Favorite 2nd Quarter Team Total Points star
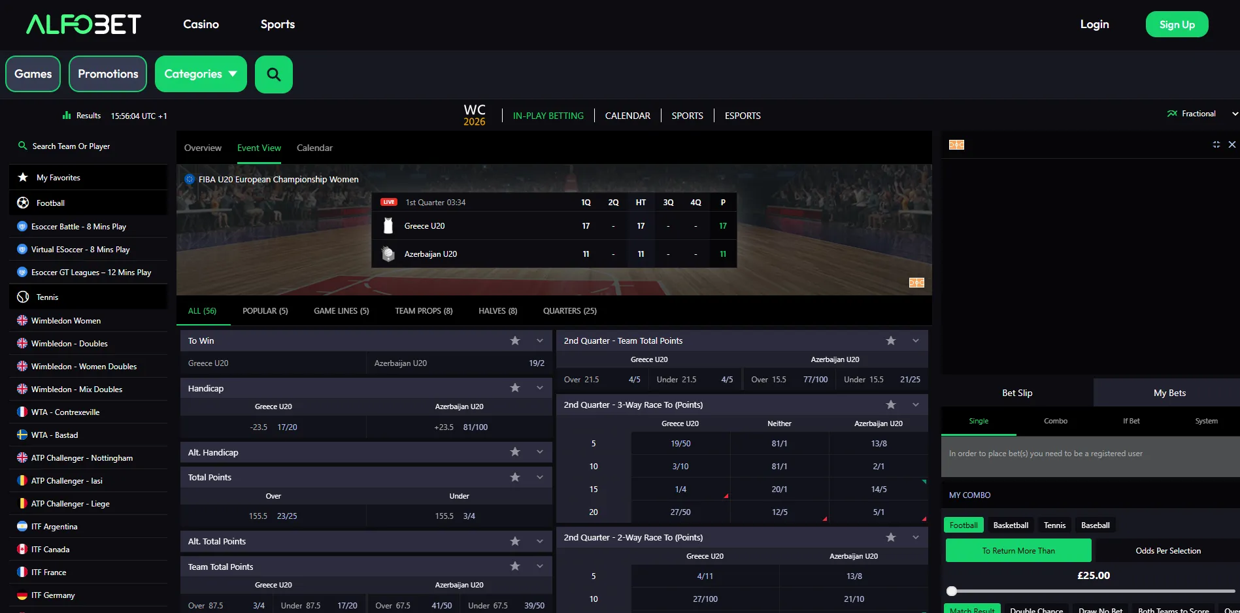 891,340
